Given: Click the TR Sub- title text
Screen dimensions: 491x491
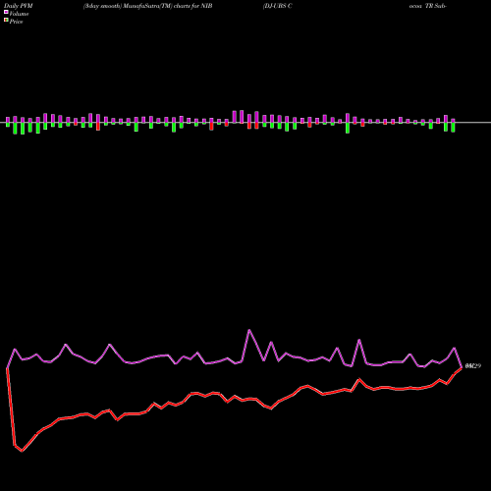Looking at the screenshot, I should tap(435, 6).
